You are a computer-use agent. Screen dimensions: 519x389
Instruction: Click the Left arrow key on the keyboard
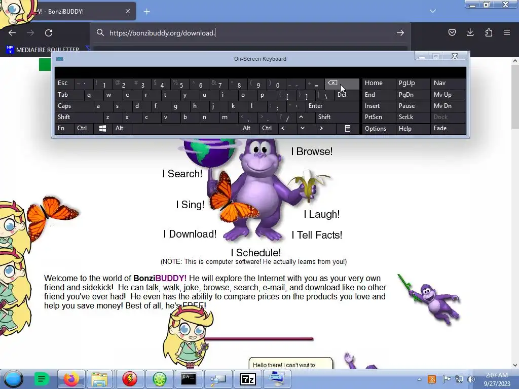tap(283, 128)
